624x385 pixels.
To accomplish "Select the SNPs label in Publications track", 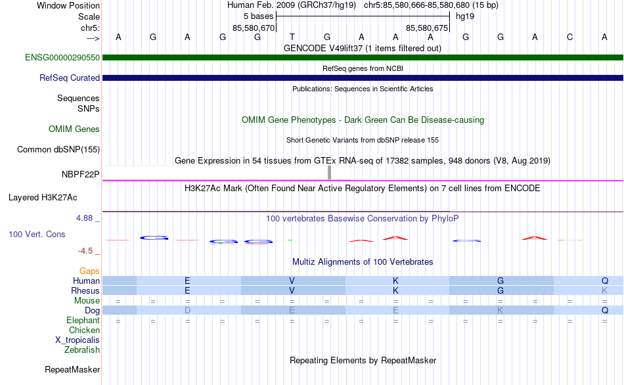I will click(89, 108).
